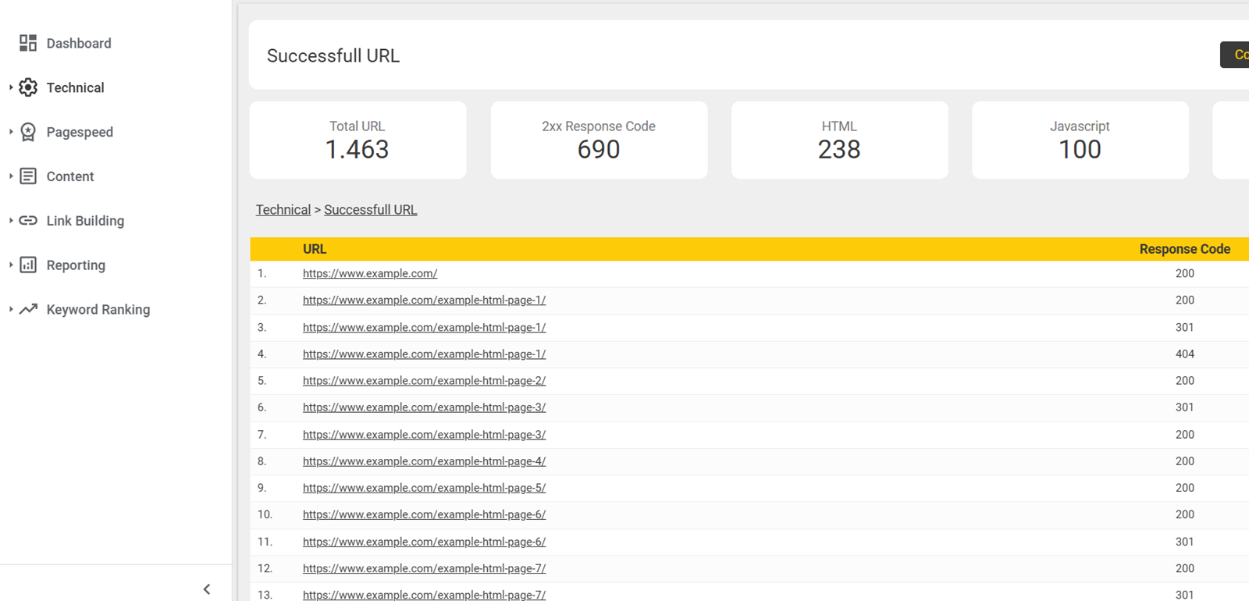Open the Content menu item
This screenshot has width=1249, height=601.
70,176
